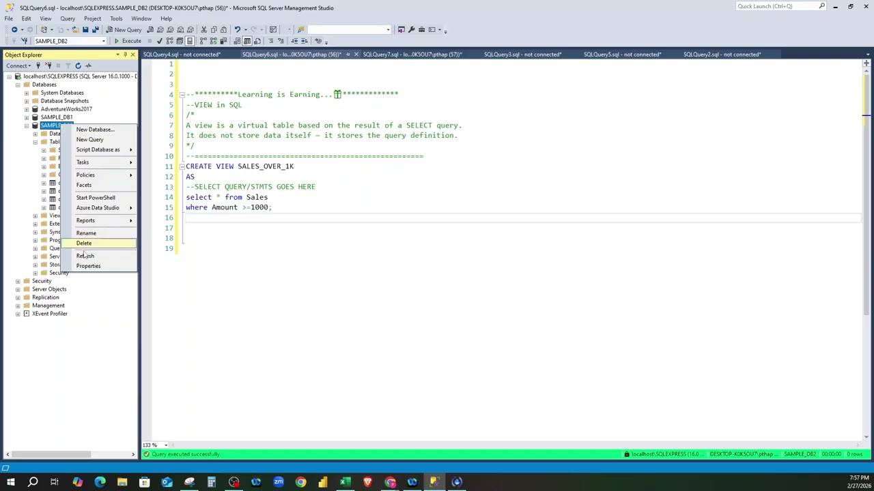This screenshot has height=491, width=874.
Task: Click the Copy icon in the toolbar
Action: click(x=214, y=29)
